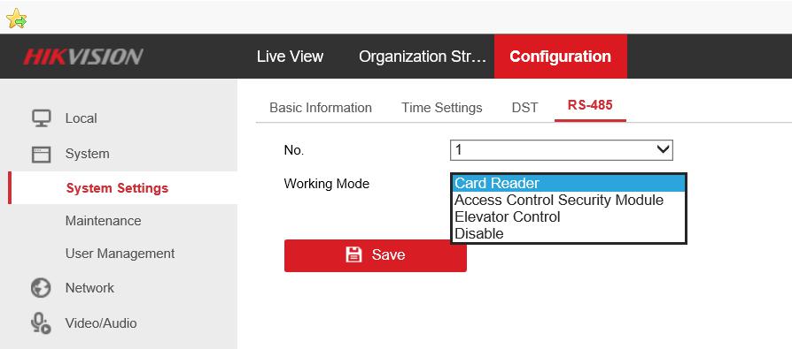792x349 pixels.
Task: Select the RS-485 tab
Action: 590,105
